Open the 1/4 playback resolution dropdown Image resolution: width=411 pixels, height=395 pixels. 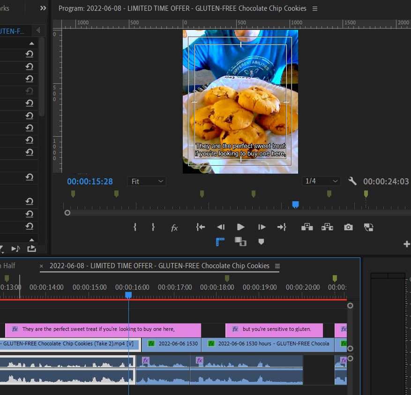click(321, 181)
